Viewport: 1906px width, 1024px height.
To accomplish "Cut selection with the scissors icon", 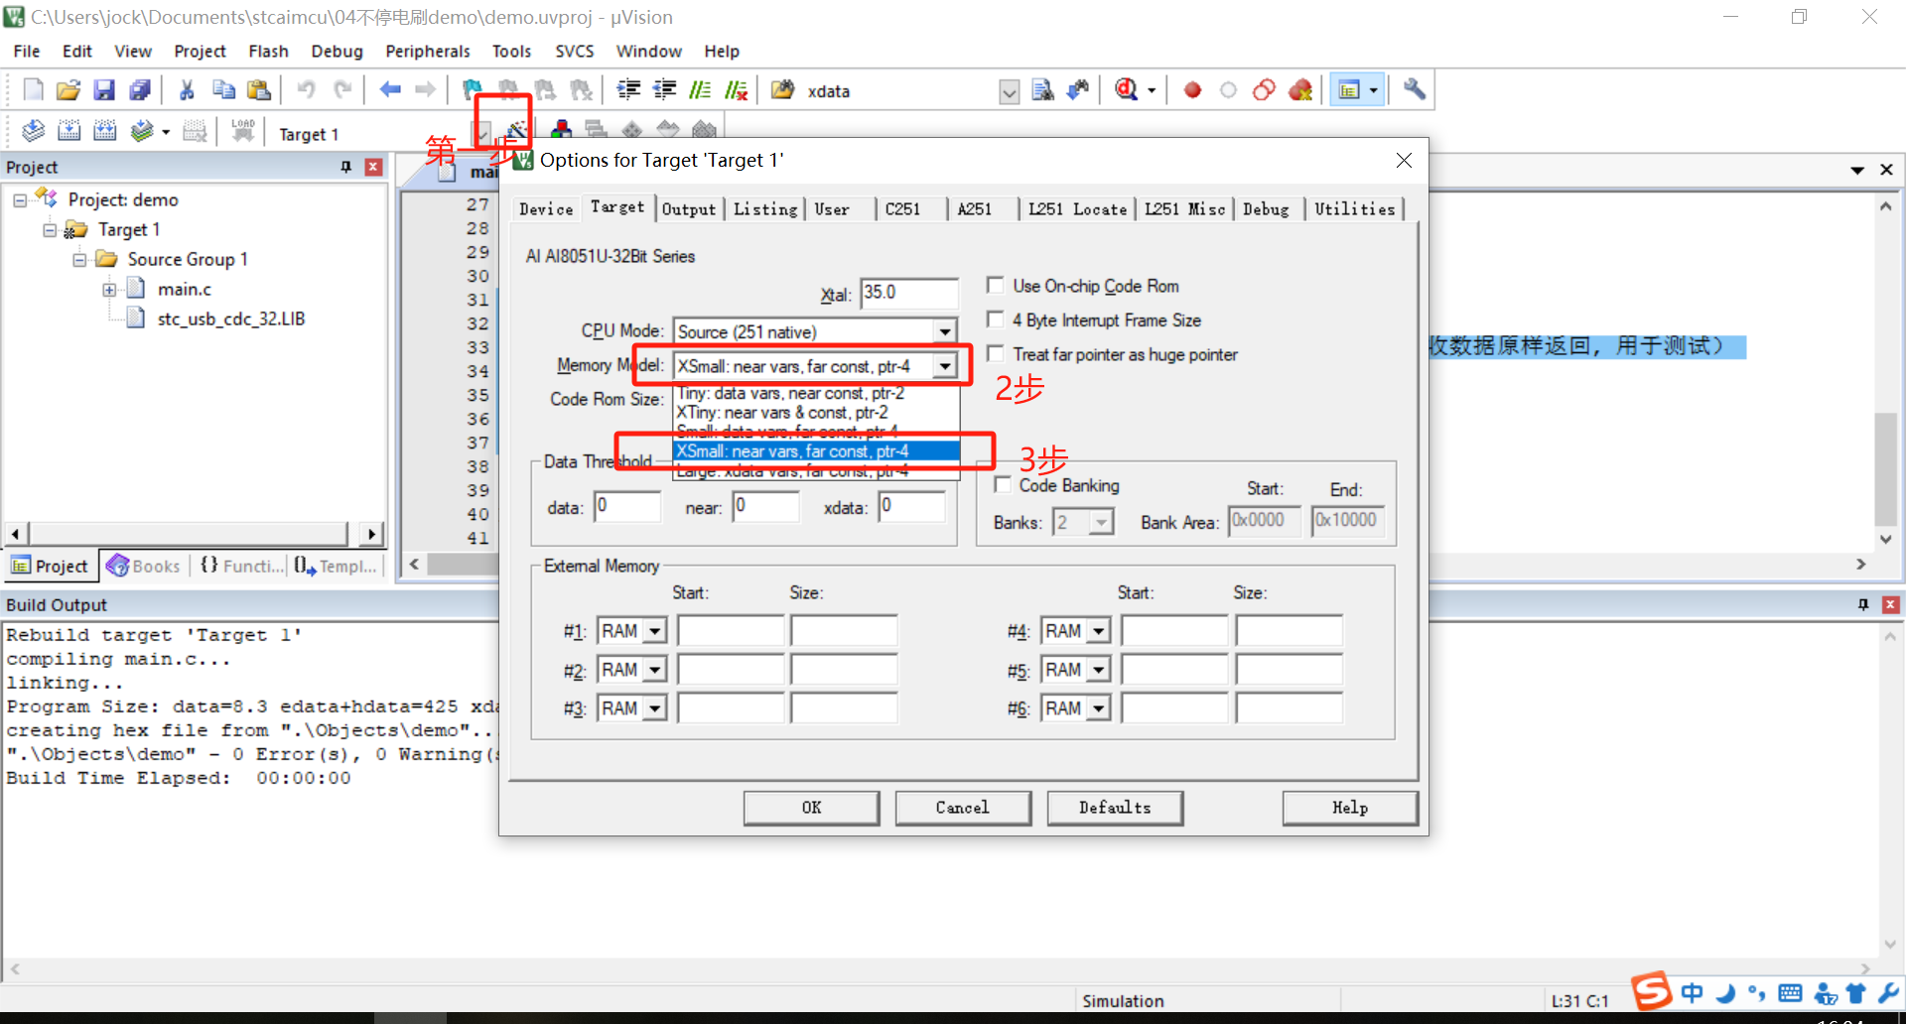I will click(187, 90).
